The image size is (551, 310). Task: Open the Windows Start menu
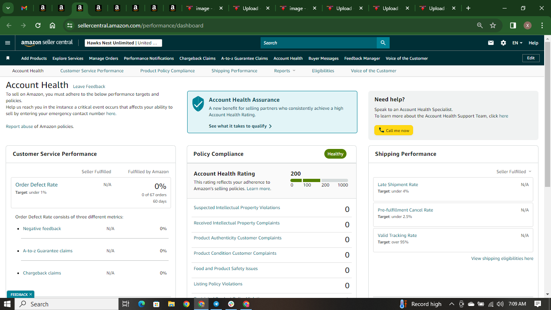coord(7,304)
